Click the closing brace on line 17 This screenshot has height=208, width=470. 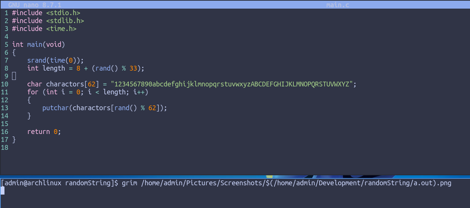(14, 139)
